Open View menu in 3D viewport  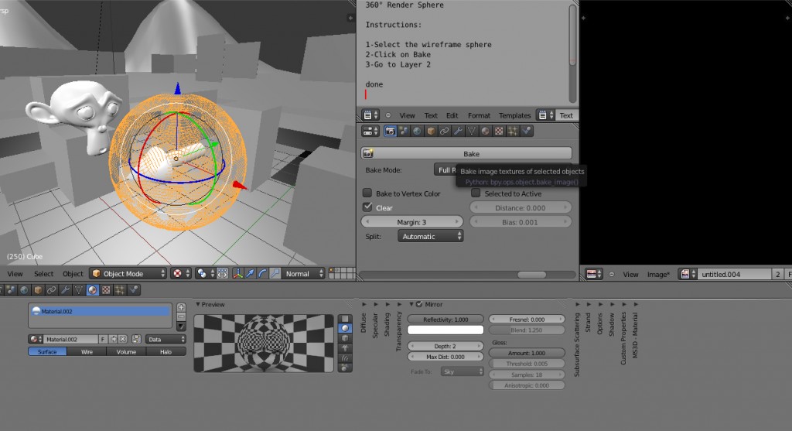coord(15,274)
